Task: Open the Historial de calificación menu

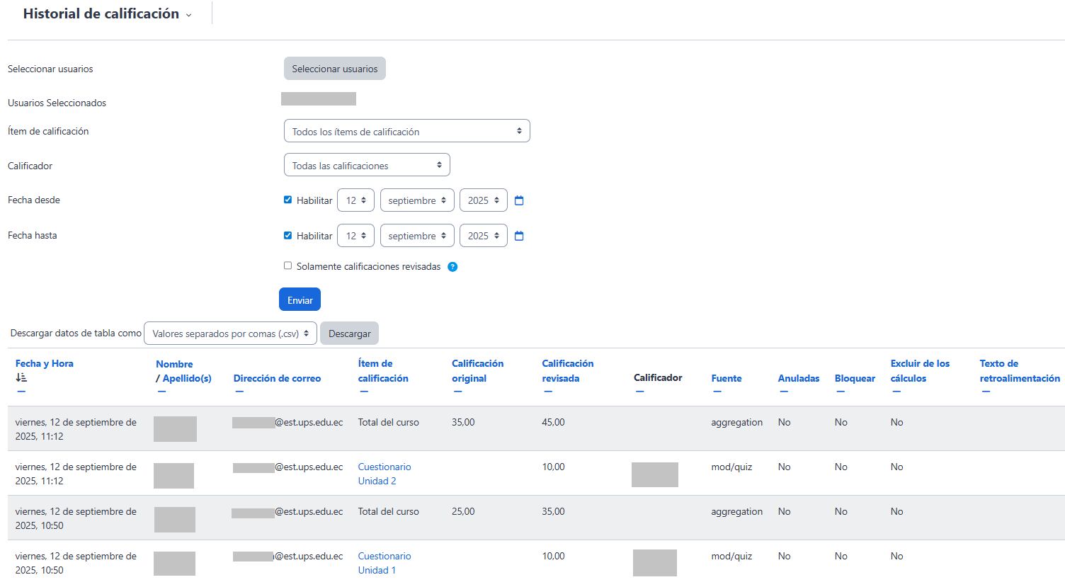Action: click(x=108, y=14)
